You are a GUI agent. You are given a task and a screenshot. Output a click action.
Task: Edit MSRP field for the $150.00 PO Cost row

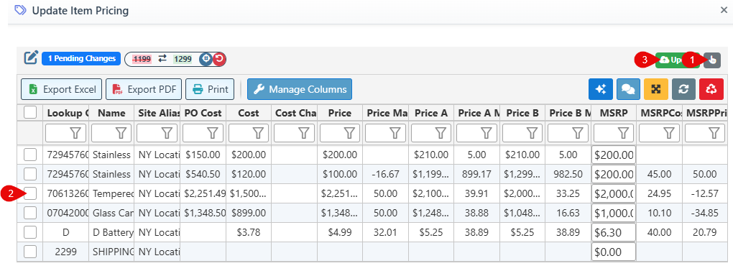point(613,155)
